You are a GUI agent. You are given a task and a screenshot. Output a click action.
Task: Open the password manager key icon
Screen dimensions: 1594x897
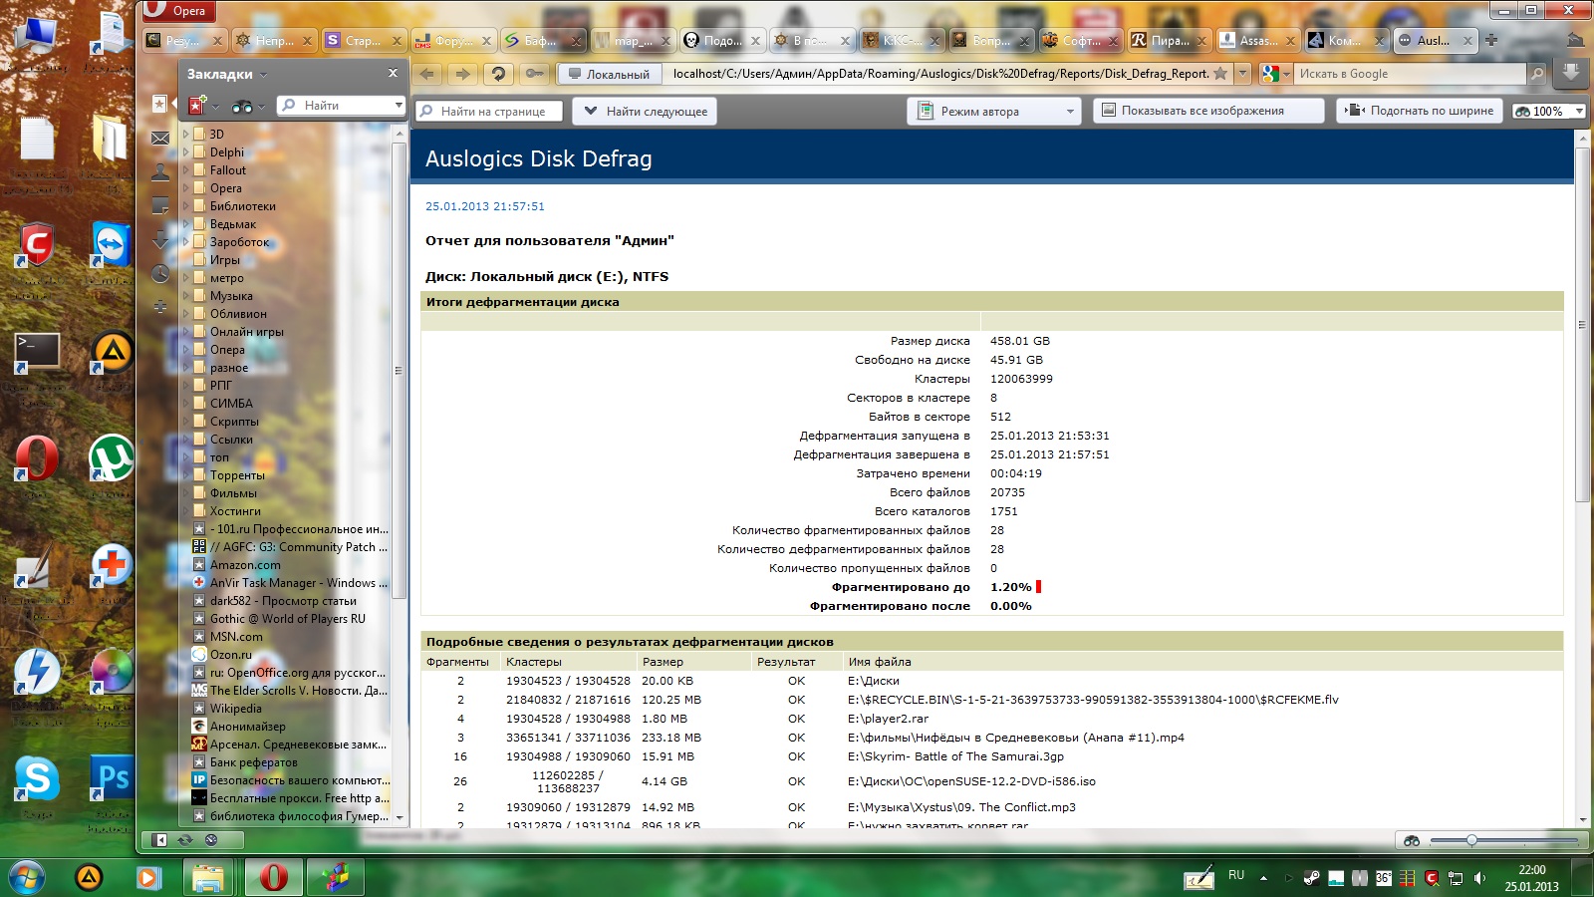(x=534, y=74)
